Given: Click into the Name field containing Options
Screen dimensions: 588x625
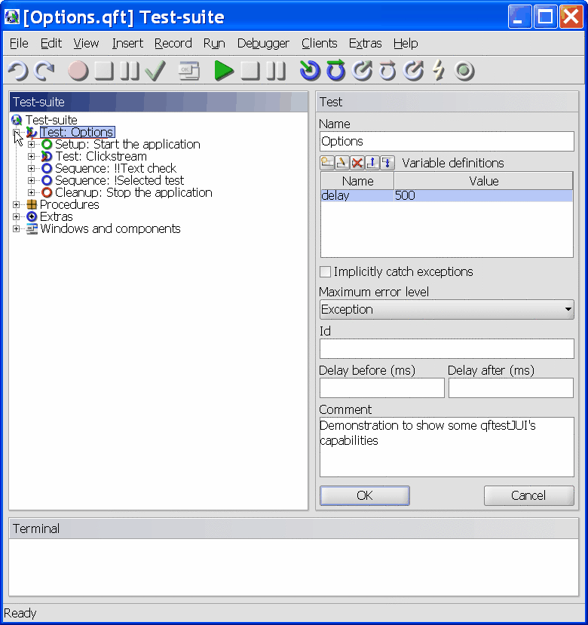Looking at the screenshot, I should coord(446,142).
